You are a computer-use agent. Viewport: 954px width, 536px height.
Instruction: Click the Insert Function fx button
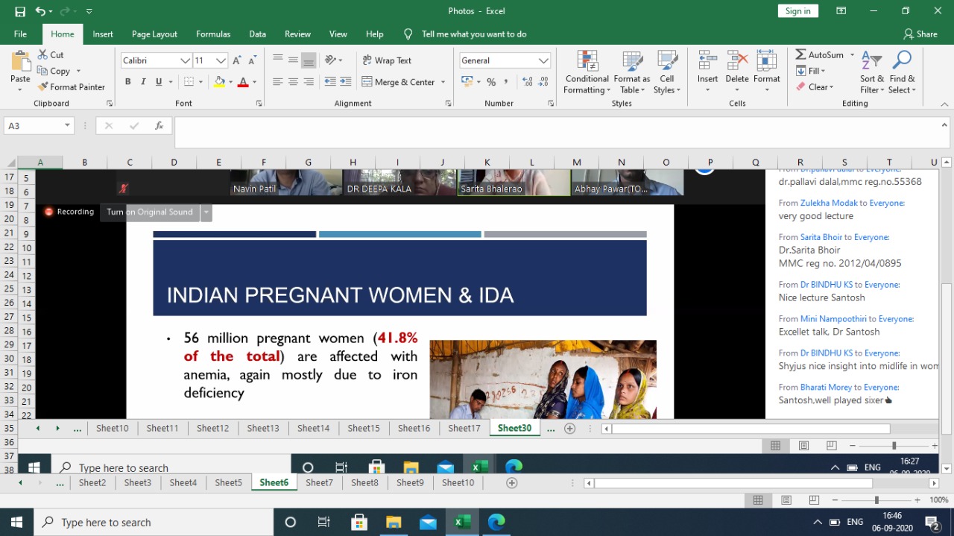(x=159, y=126)
